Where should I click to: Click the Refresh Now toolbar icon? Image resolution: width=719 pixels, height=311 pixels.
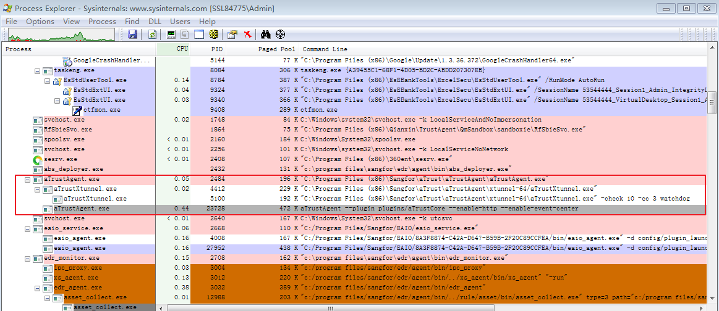tap(152, 35)
